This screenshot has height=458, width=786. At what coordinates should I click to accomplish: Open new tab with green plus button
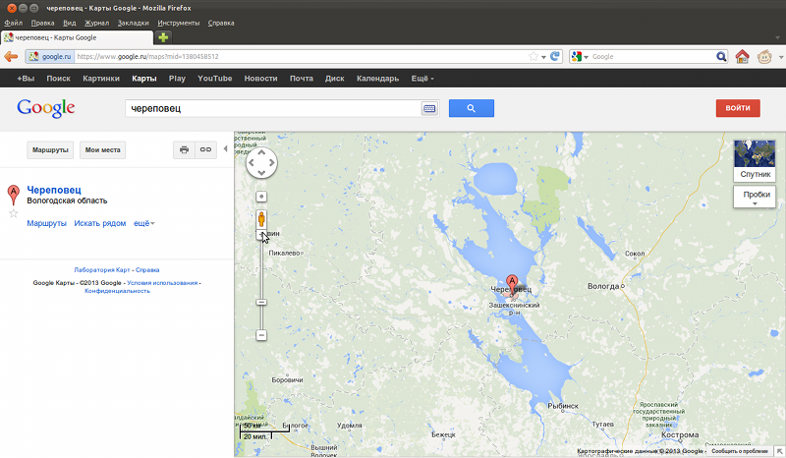[x=163, y=37]
